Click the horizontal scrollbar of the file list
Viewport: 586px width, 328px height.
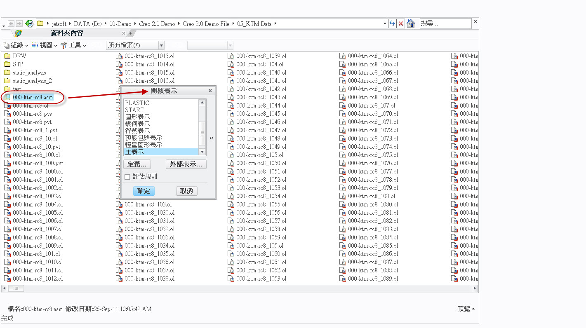239,288
